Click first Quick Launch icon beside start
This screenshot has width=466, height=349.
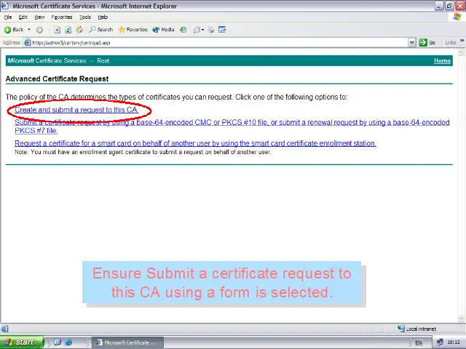tap(58, 342)
